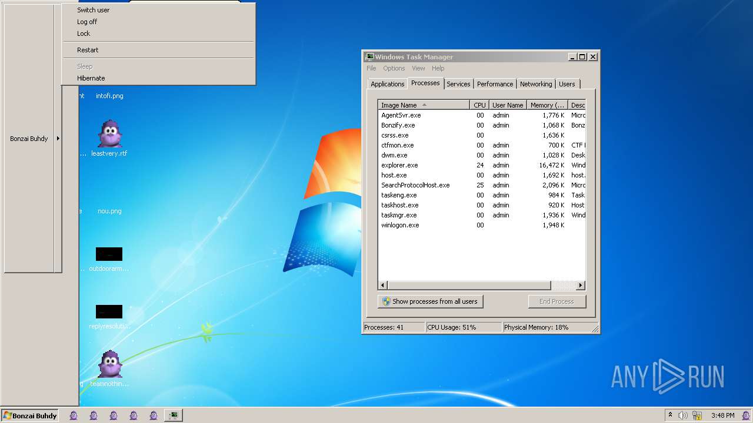This screenshot has height=423, width=753.
Task: Switch to the Processes tab
Action: click(425, 83)
